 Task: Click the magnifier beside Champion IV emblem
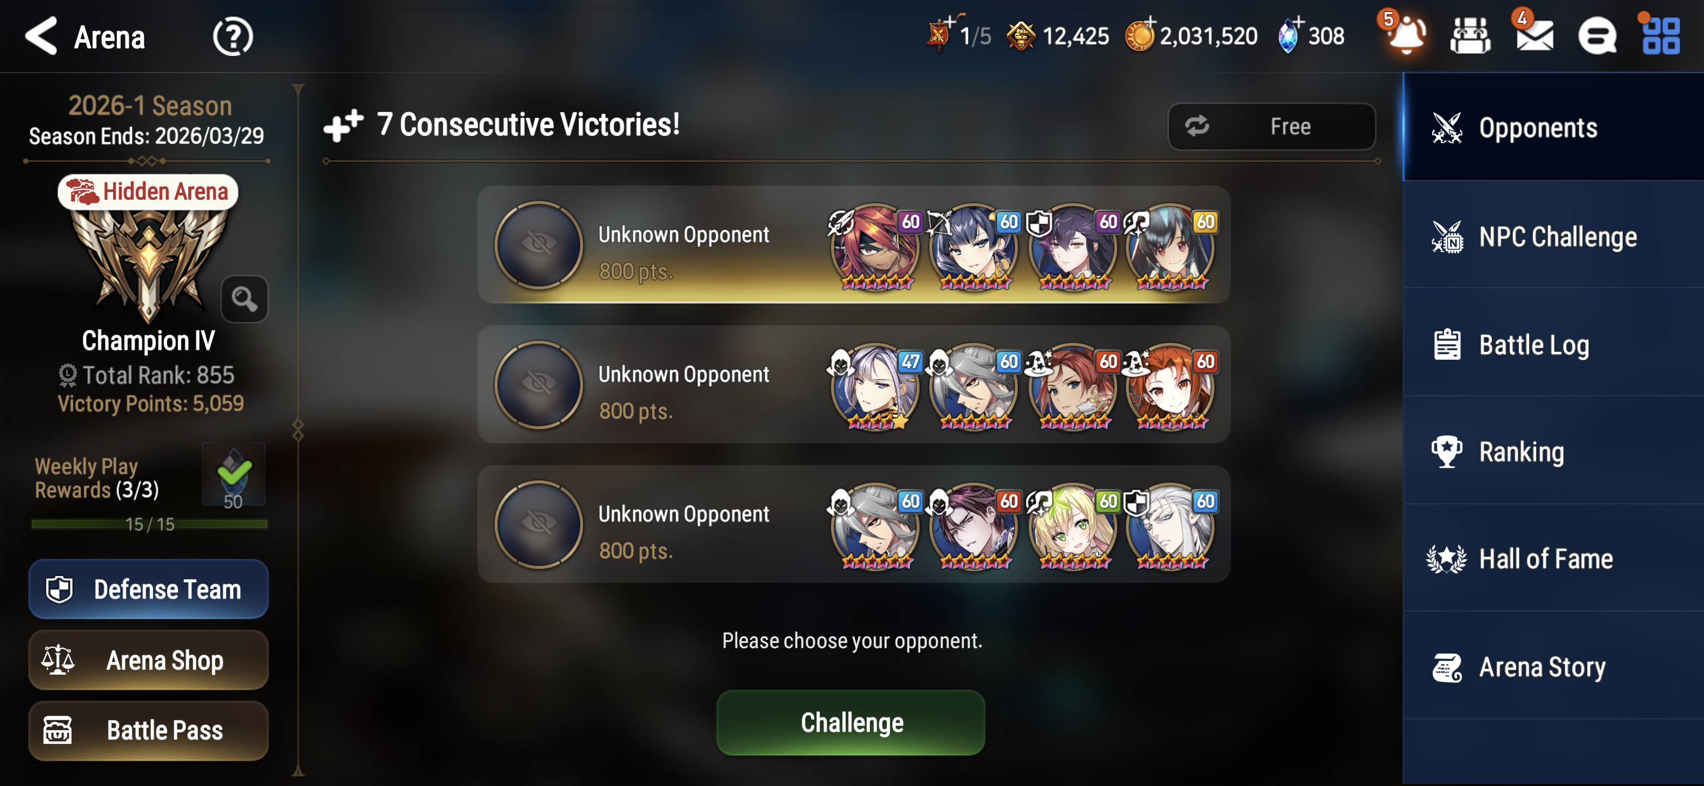pyautogui.click(x=244, y=299)
